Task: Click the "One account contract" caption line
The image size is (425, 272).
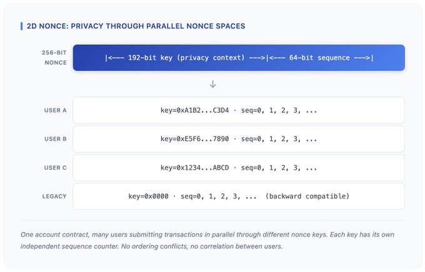Action: pyautogui.click(x=207, y=235)
